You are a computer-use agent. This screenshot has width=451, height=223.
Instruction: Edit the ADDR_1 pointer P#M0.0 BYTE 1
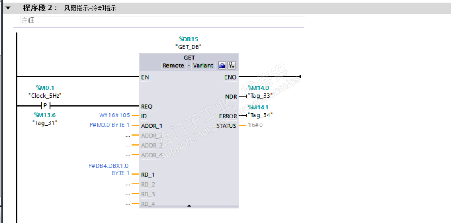click(109, 125)
